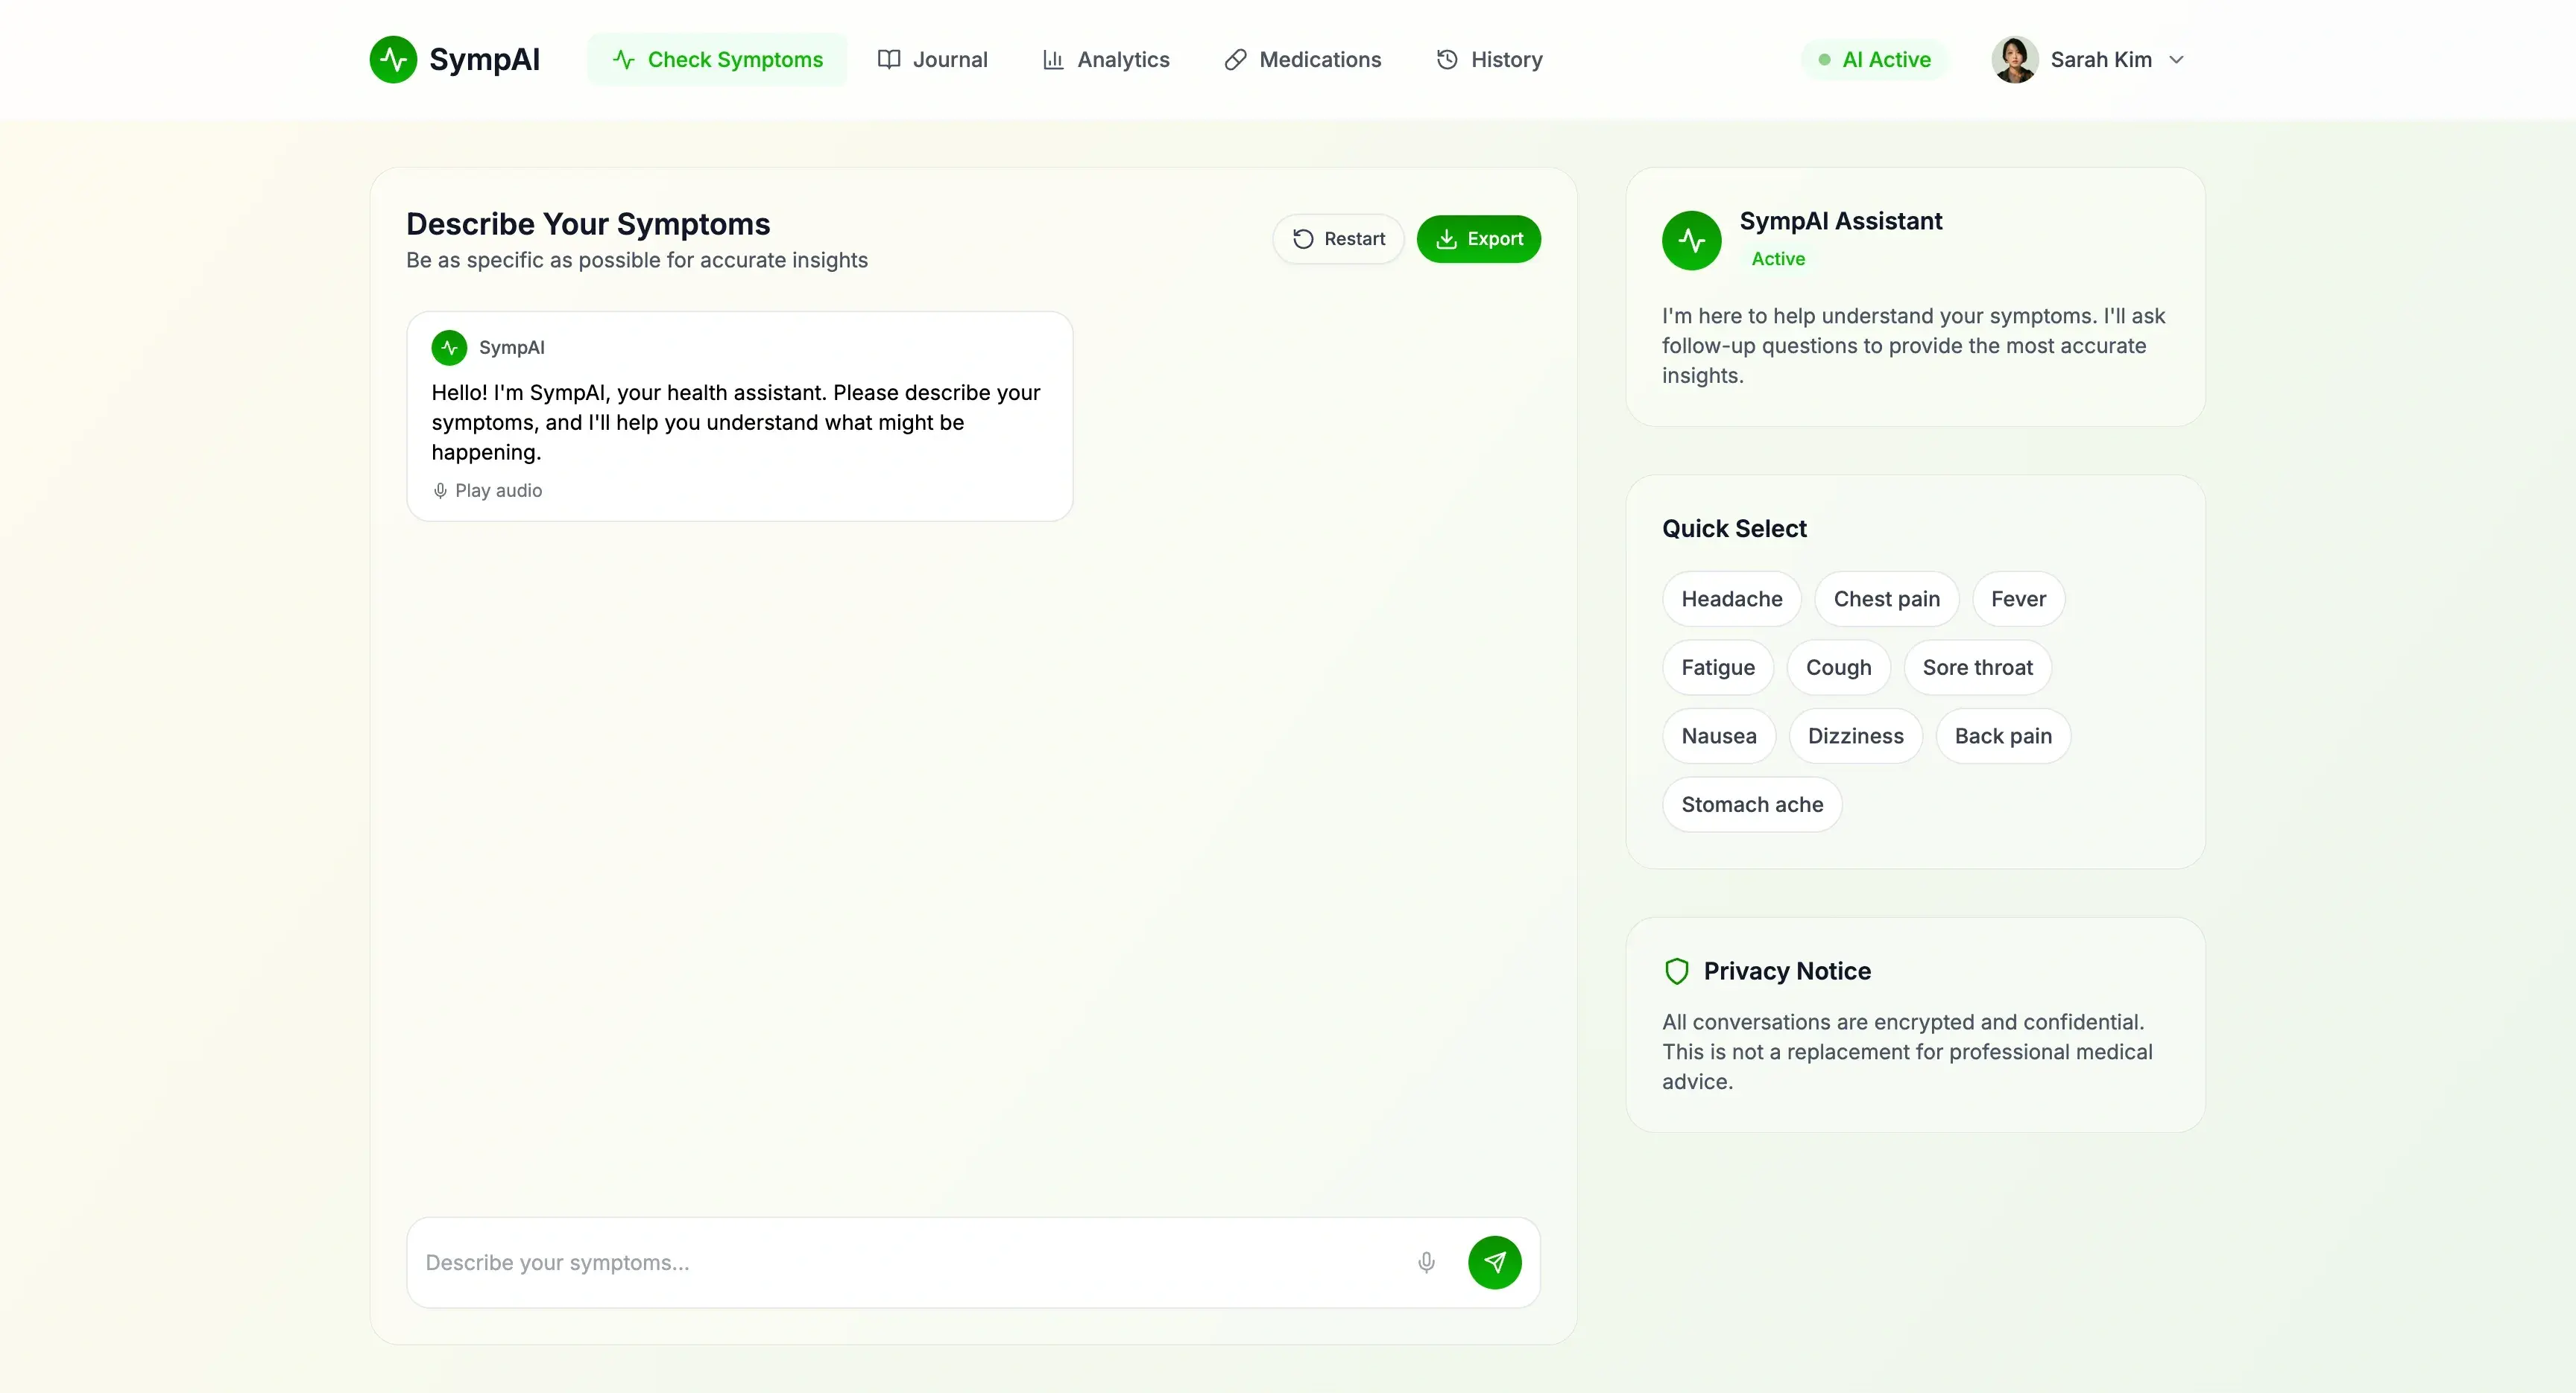Click the SympAI logo icon
This screenshot has width=2576, height=1393.
coord(393,59)
